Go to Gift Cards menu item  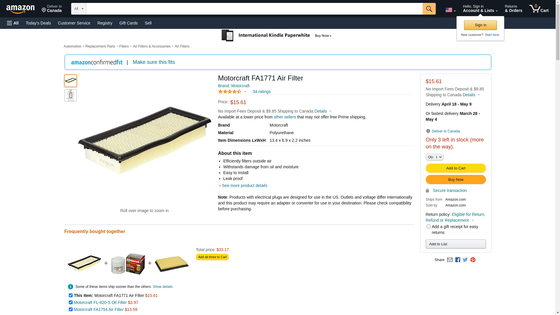tap(128, 23)
